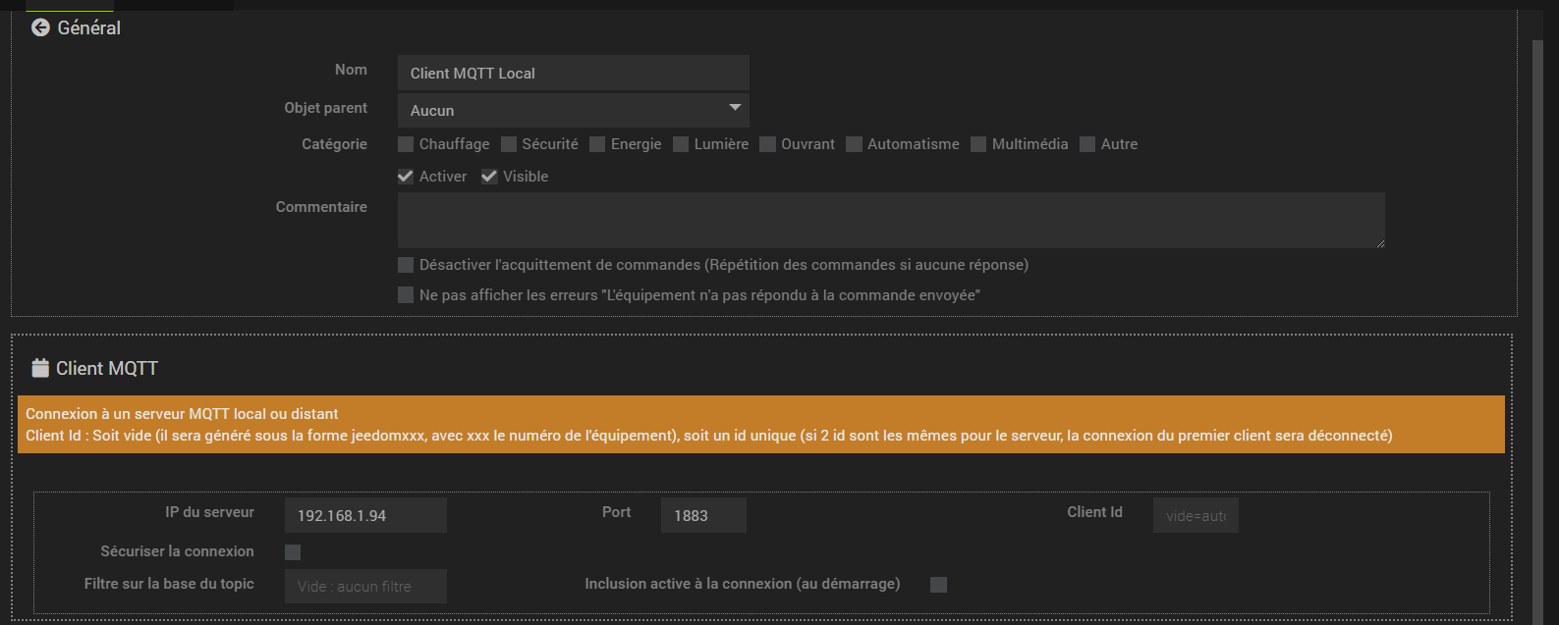Check the Chauffage category checkbox
Screen dimensions: 1559x625
(x=406, y=144)
